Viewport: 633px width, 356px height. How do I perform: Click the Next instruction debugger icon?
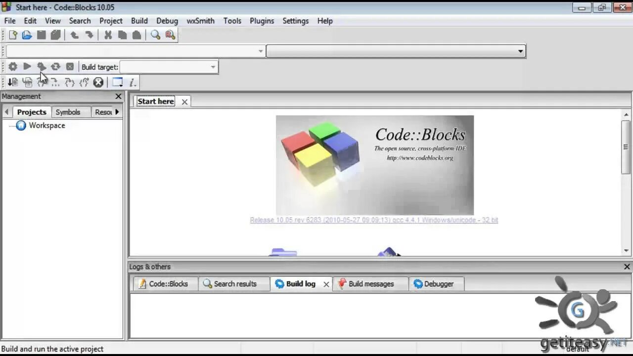[55, 83]
